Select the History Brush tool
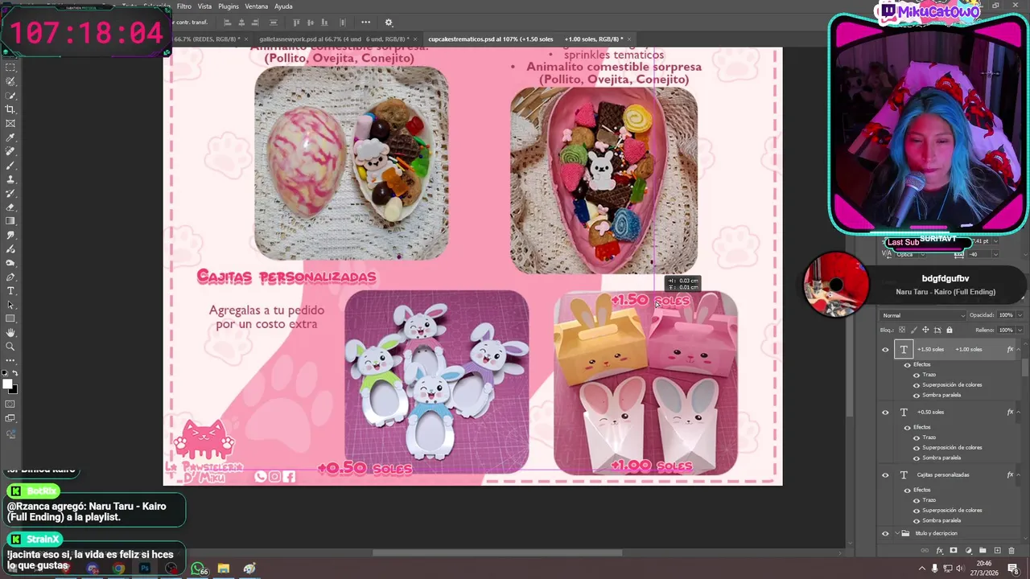 click(x=10, y=193)
